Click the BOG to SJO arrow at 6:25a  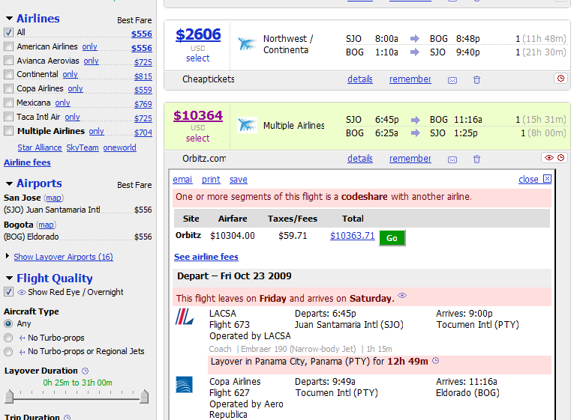tap(415, 133)
